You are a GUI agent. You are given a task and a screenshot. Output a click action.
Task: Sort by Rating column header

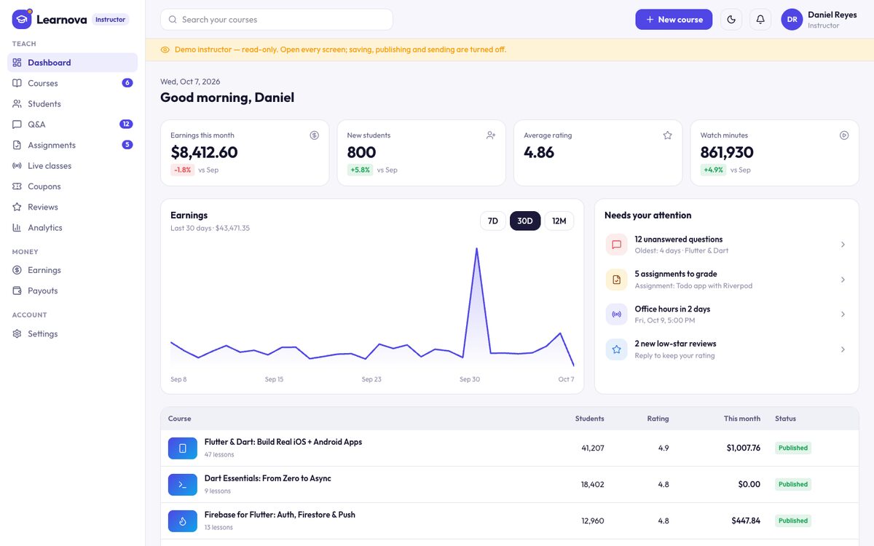point(658,419)
